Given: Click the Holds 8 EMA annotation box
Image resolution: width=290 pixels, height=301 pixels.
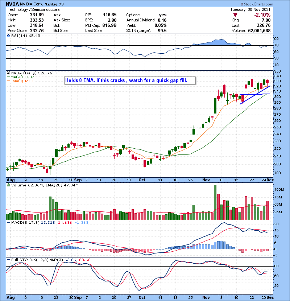Looking at the screenshot, I should pyautogui.click(x=130, y=81).
